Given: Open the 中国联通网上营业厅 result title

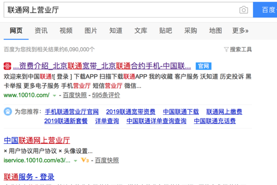Looking at the screenshot, I should 37,141.
